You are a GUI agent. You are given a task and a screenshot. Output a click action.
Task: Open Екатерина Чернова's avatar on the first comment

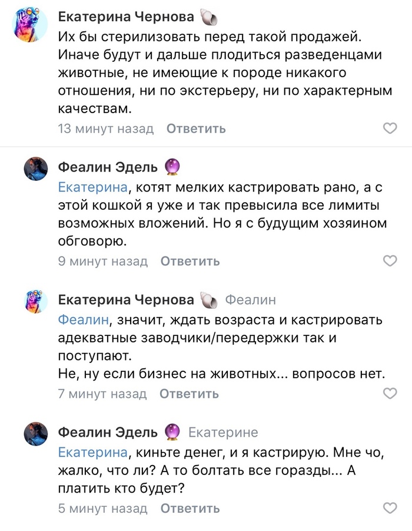pos(30,24)
